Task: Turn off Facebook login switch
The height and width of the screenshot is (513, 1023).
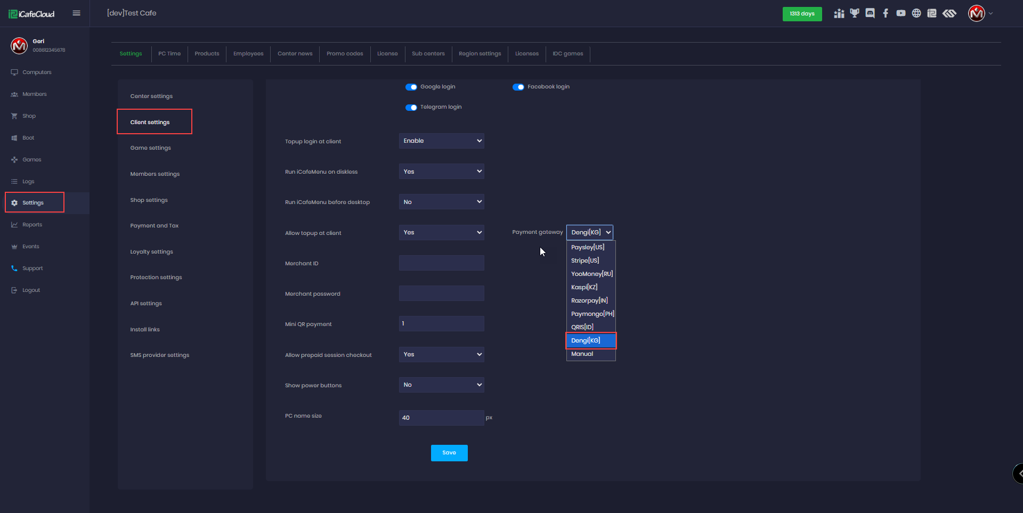Action: click(518, 87)
